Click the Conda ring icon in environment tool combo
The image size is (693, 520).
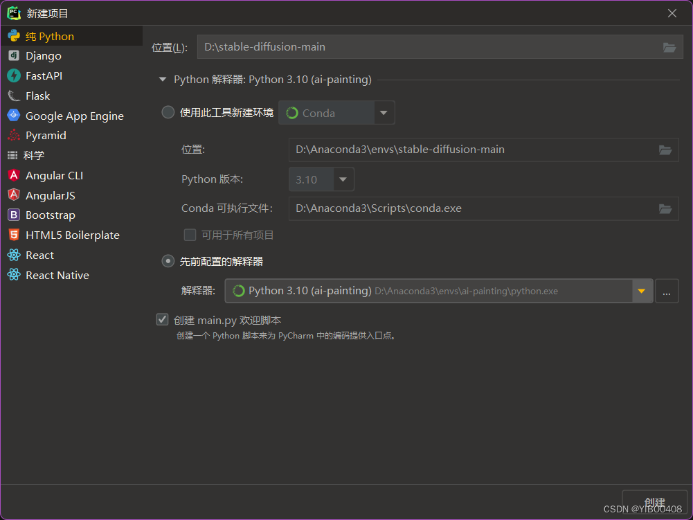pos(292,113)
